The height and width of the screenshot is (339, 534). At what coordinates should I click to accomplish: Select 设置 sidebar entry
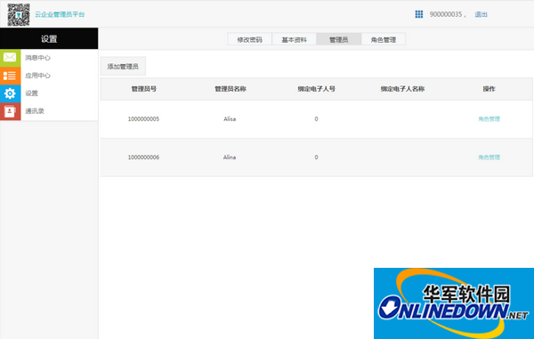pyautogui.click(x=32, y=93)
